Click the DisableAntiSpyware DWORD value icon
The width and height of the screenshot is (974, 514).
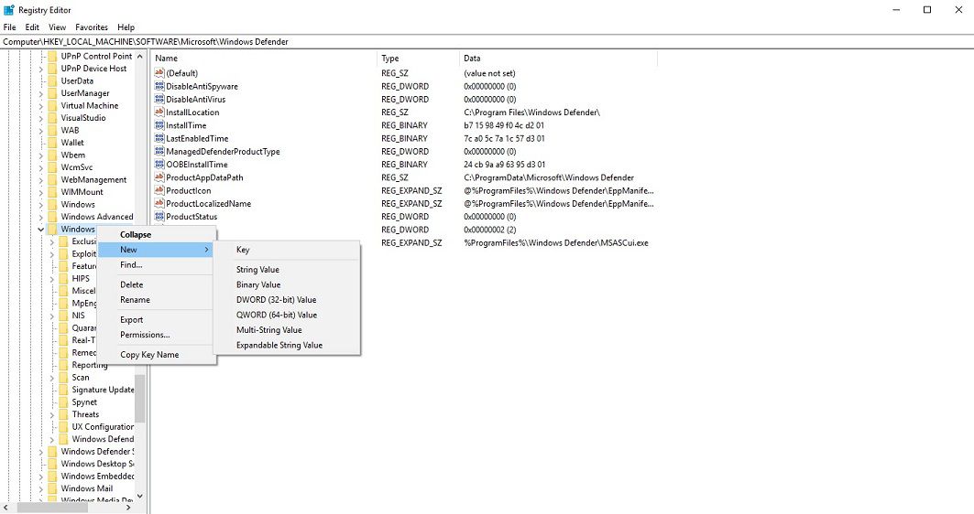(x=159, y=86)
